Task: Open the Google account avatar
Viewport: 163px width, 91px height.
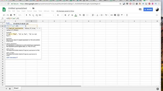Action: coord(157,9)
